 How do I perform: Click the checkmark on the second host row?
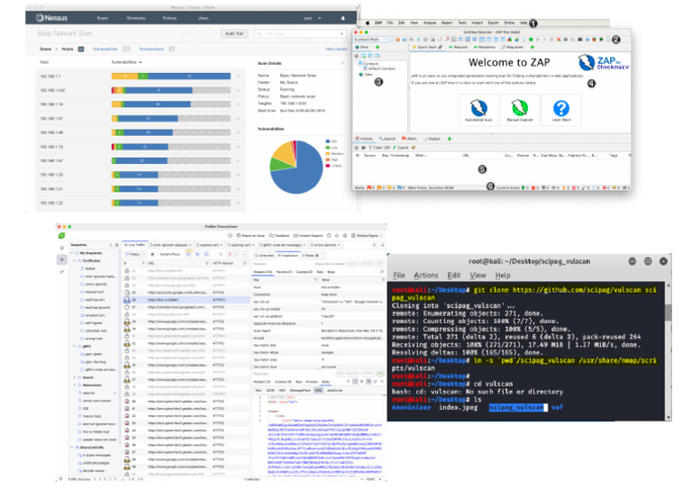click(x=238, y=90)
